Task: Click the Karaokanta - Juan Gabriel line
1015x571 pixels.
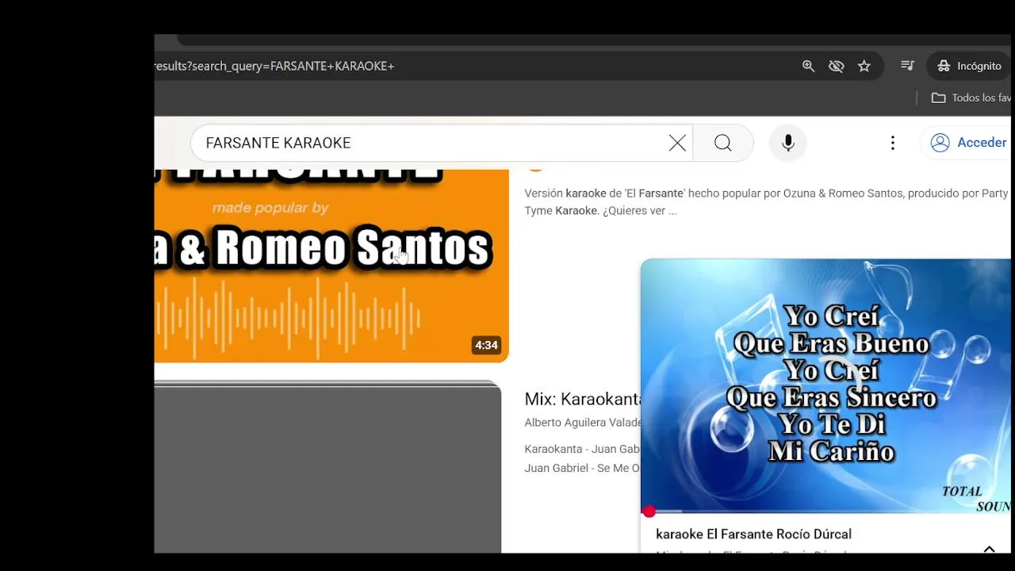Action: point(582,449)
